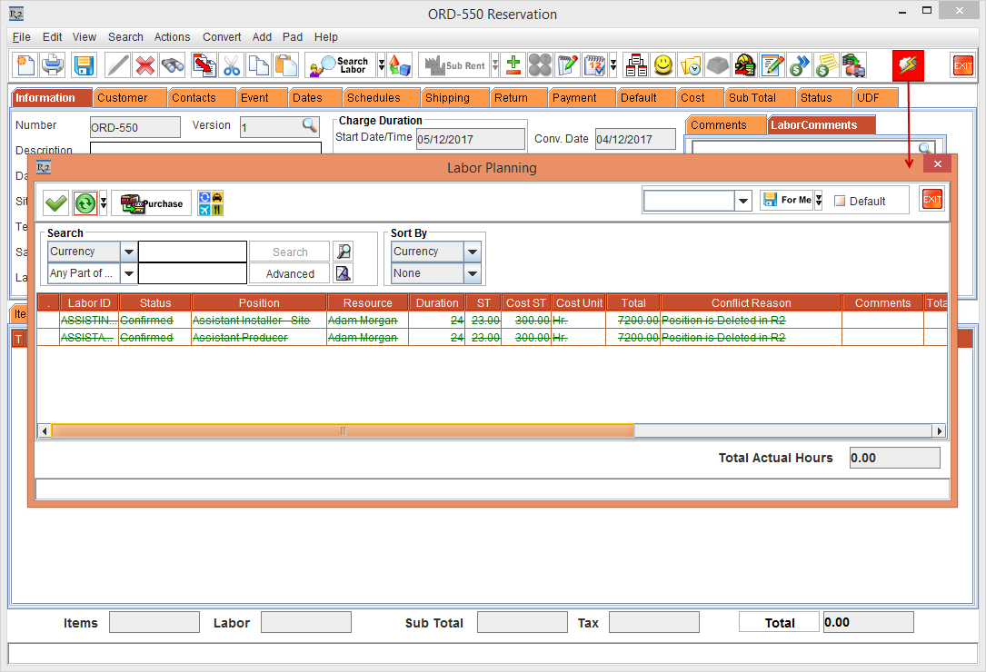Click the Save floppy disk icon in main toolbar
The width and height of the screenshot is (986, 672).
(x=84, y=65)
